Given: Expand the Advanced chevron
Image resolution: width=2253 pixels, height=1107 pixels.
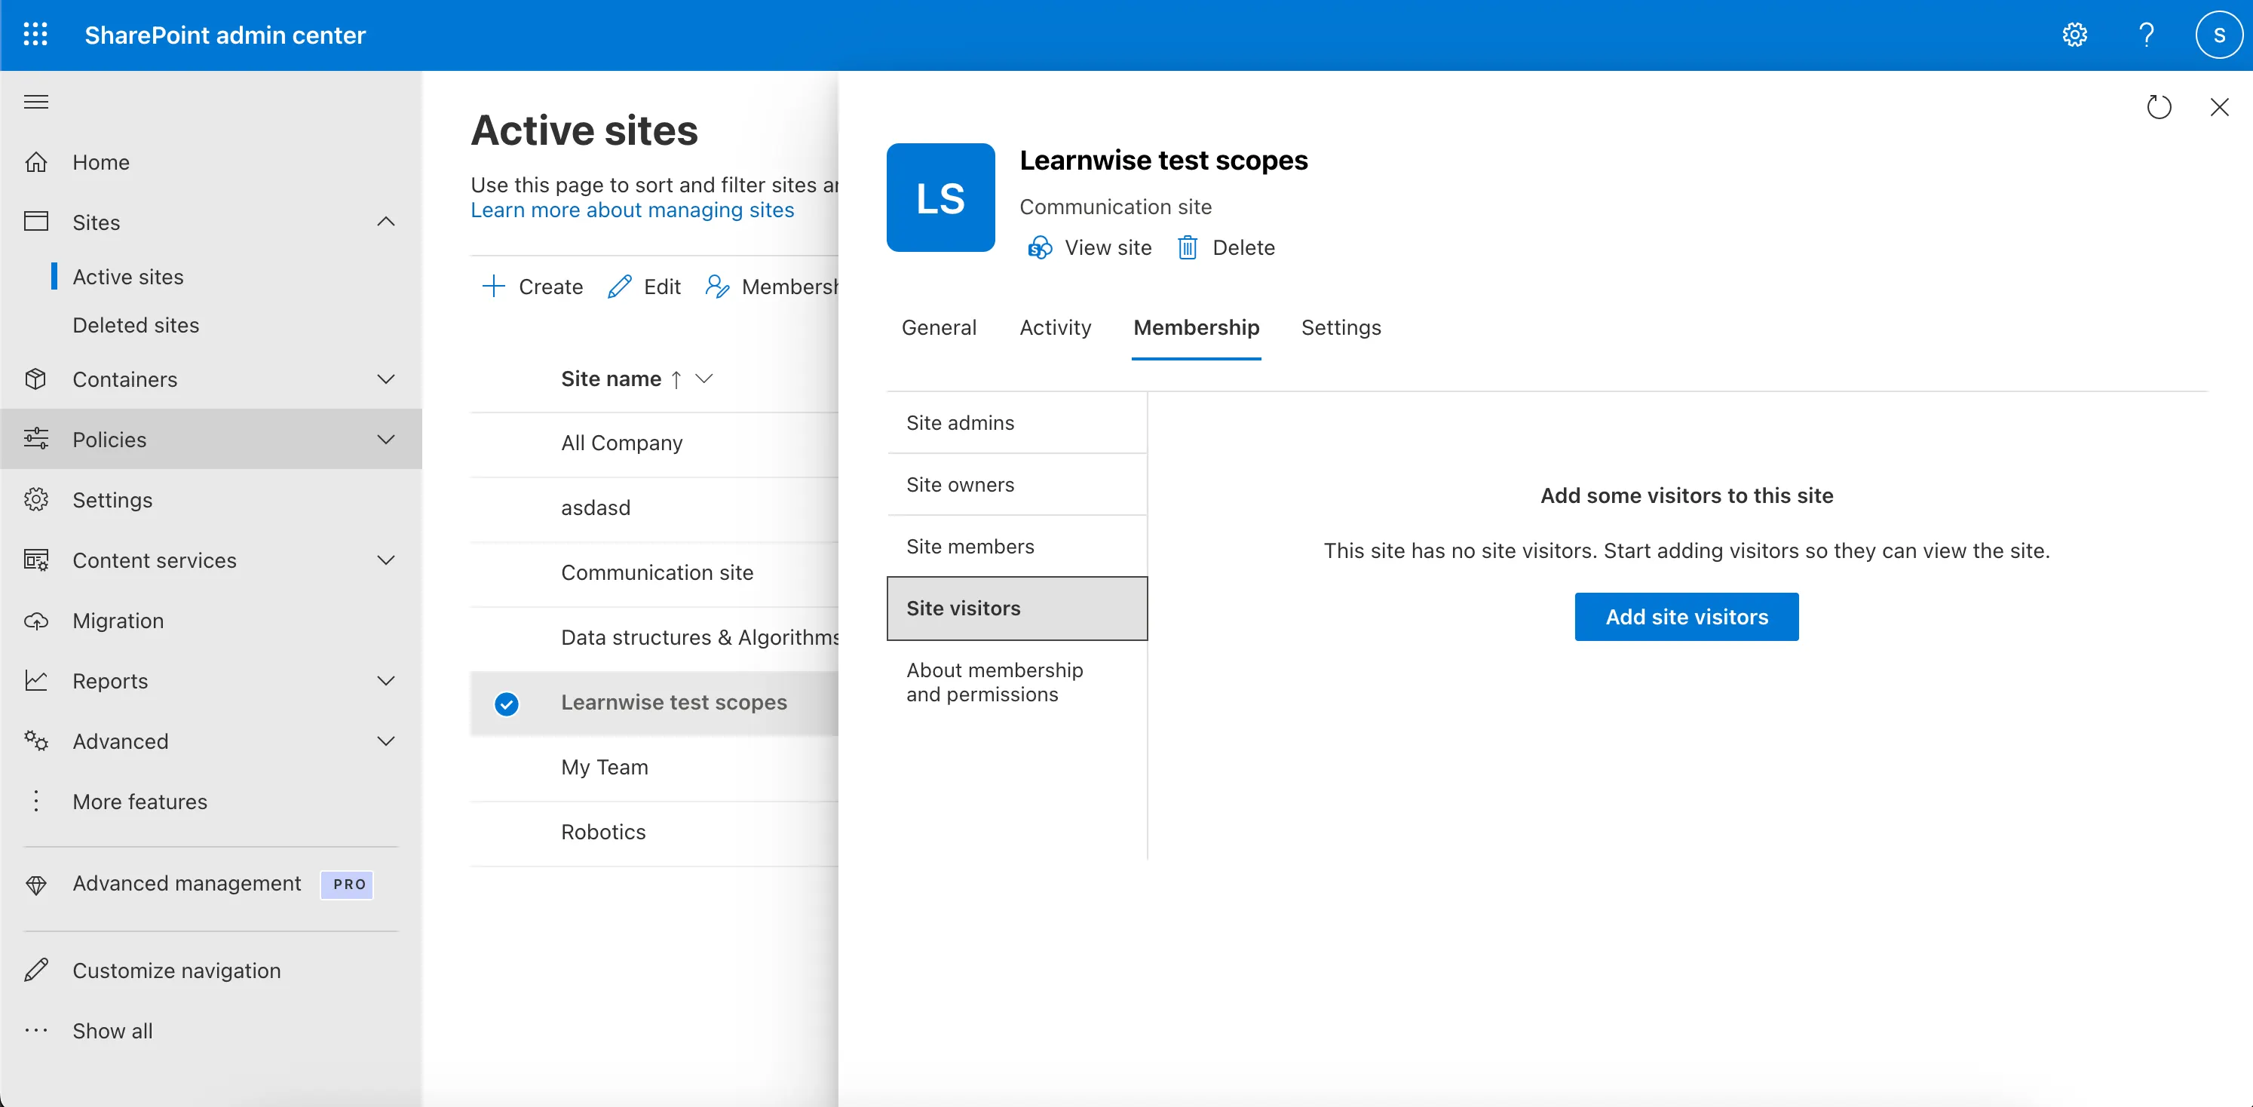Looking at the screenshot, I should pyautogui.click(x=386, y=741).
